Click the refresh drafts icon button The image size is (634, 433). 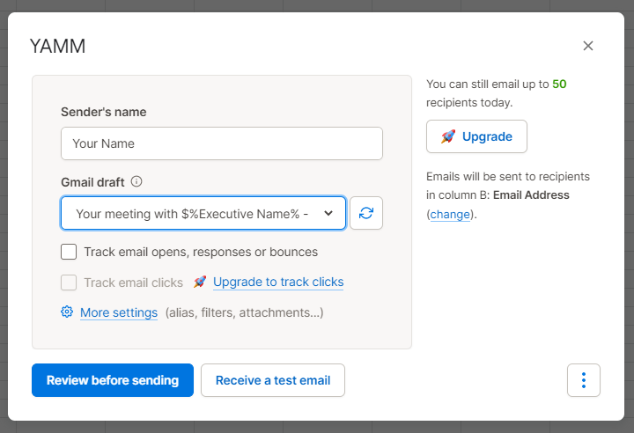point(366,213)
